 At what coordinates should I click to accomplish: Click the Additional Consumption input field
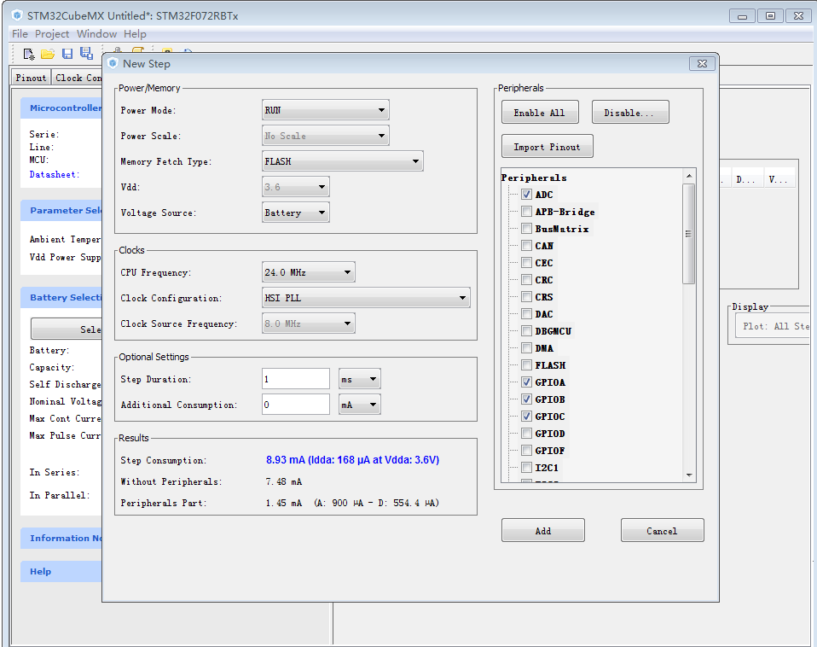[295, 405]
